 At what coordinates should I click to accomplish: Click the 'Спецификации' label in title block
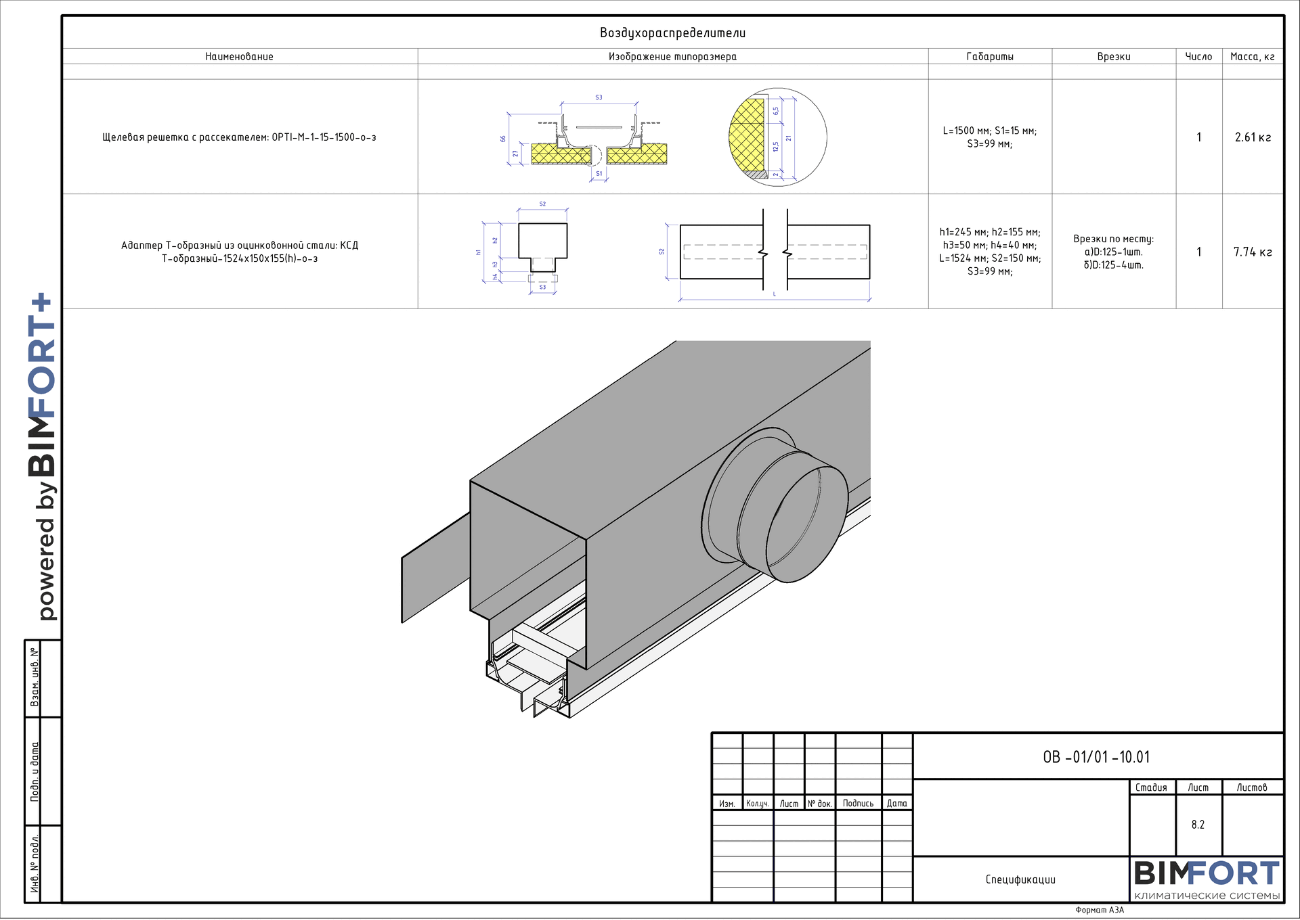(1020, 879)
